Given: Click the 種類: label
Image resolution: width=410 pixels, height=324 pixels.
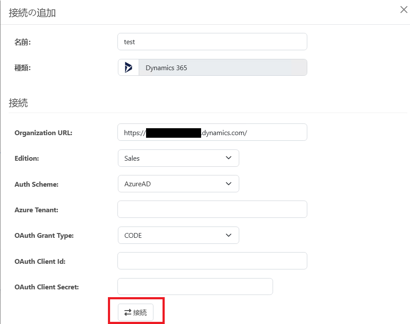Looking at the screenshot, I should click(x=23, y=68).
